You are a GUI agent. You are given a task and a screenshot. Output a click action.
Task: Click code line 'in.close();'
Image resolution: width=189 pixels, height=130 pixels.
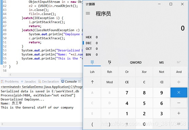tap(39, 10)
